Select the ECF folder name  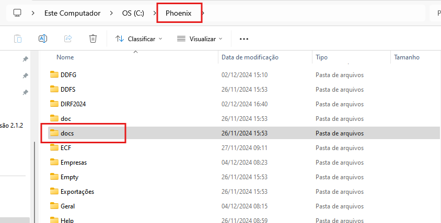(66, 148)
